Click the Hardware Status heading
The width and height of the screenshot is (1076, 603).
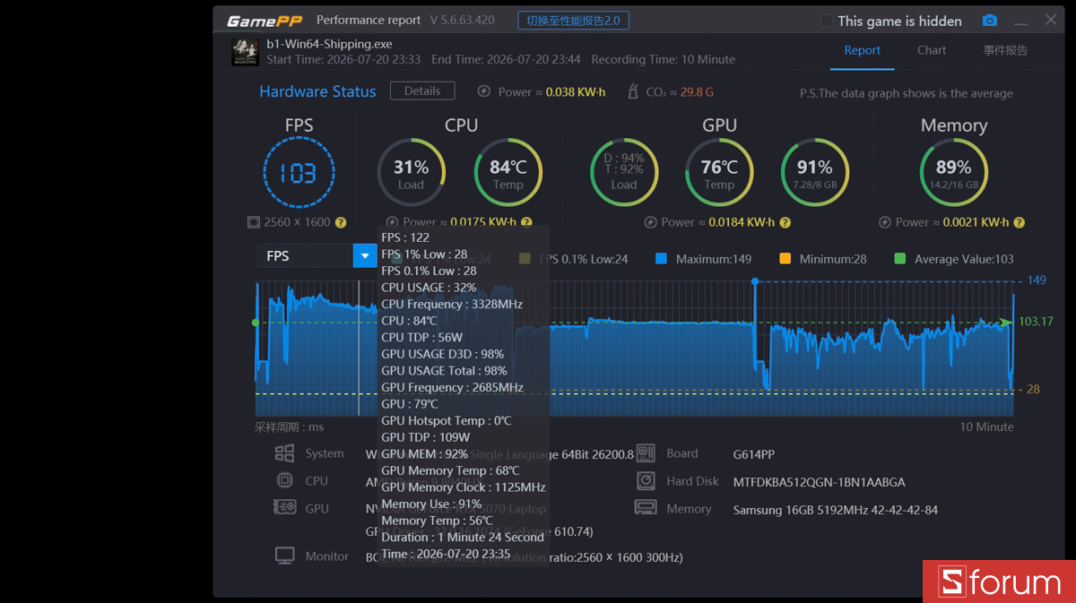pyautogui.click(x=317, y=91)
